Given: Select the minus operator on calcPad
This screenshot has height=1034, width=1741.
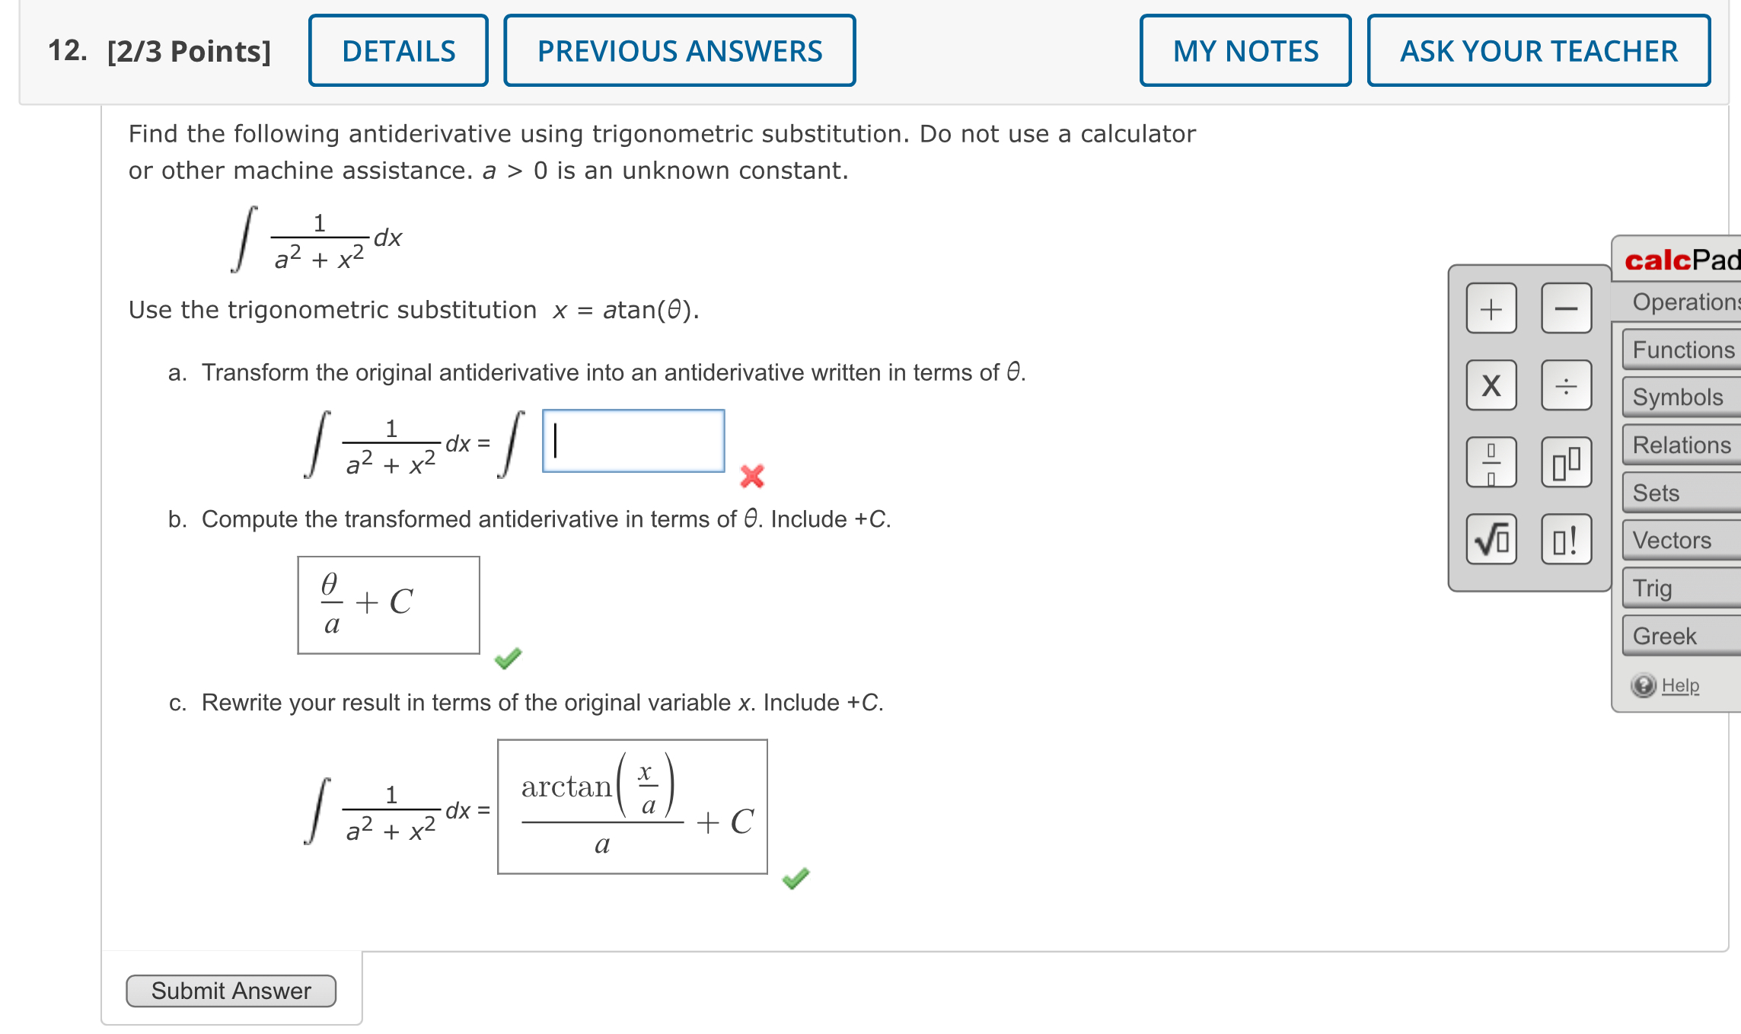Looking at the screenshot, I should 1567,308.
